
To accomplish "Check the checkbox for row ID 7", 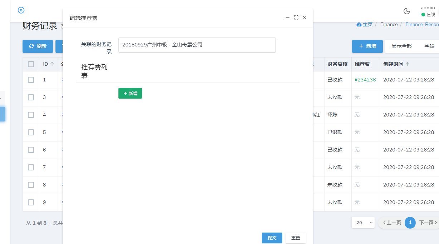I will 31,168.
